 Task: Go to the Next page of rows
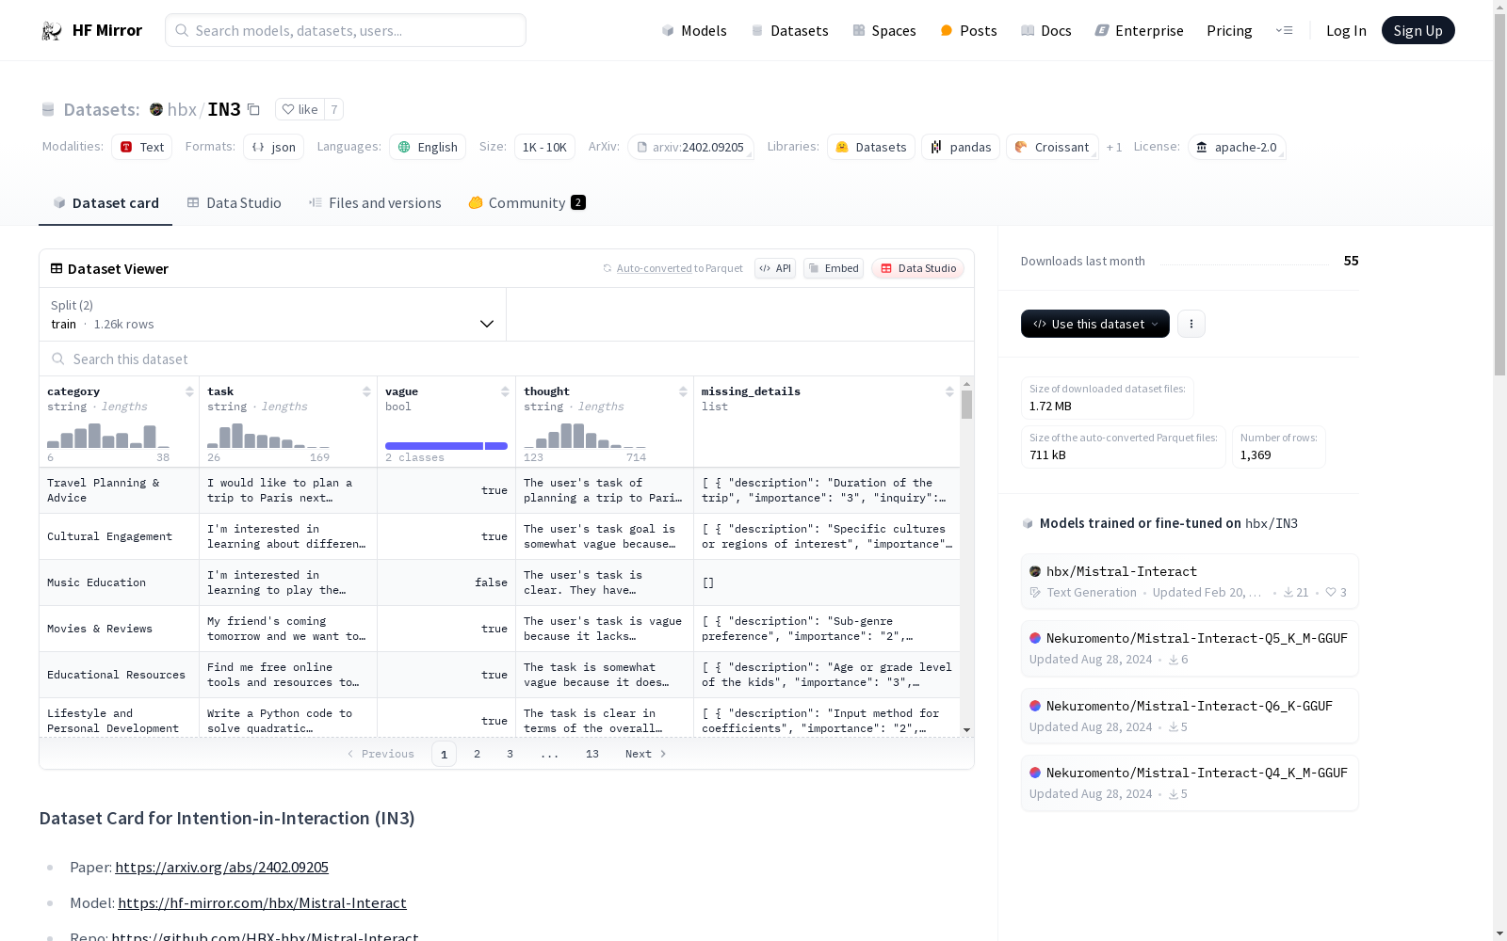(646, 754)
